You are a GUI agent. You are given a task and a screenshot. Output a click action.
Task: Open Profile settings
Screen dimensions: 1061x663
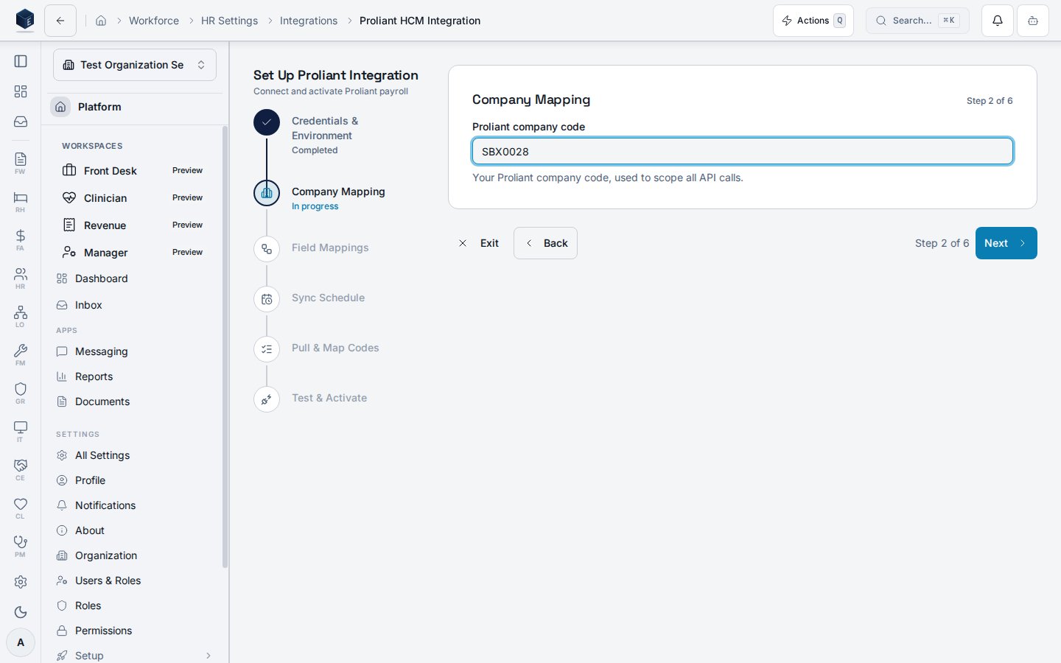coord(135,480)
